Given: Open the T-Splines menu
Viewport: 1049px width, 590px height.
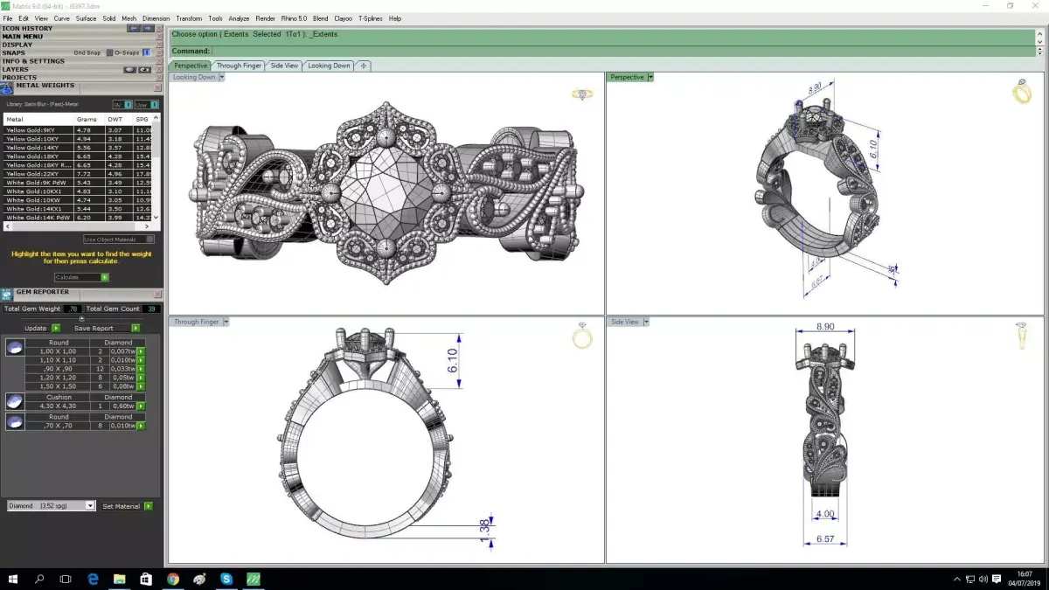Looking at the screenshot, I should 372,18.
